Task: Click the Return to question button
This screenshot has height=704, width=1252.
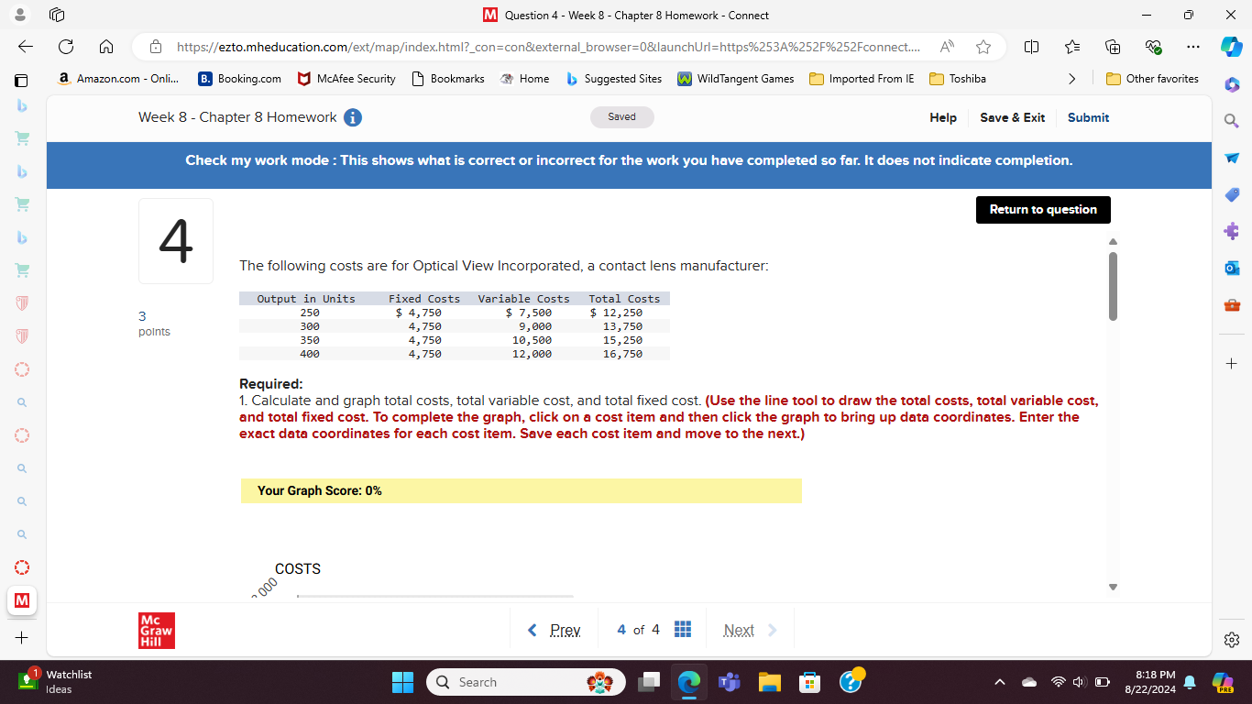Action: pyautogui.click(x=1043, y=210)
